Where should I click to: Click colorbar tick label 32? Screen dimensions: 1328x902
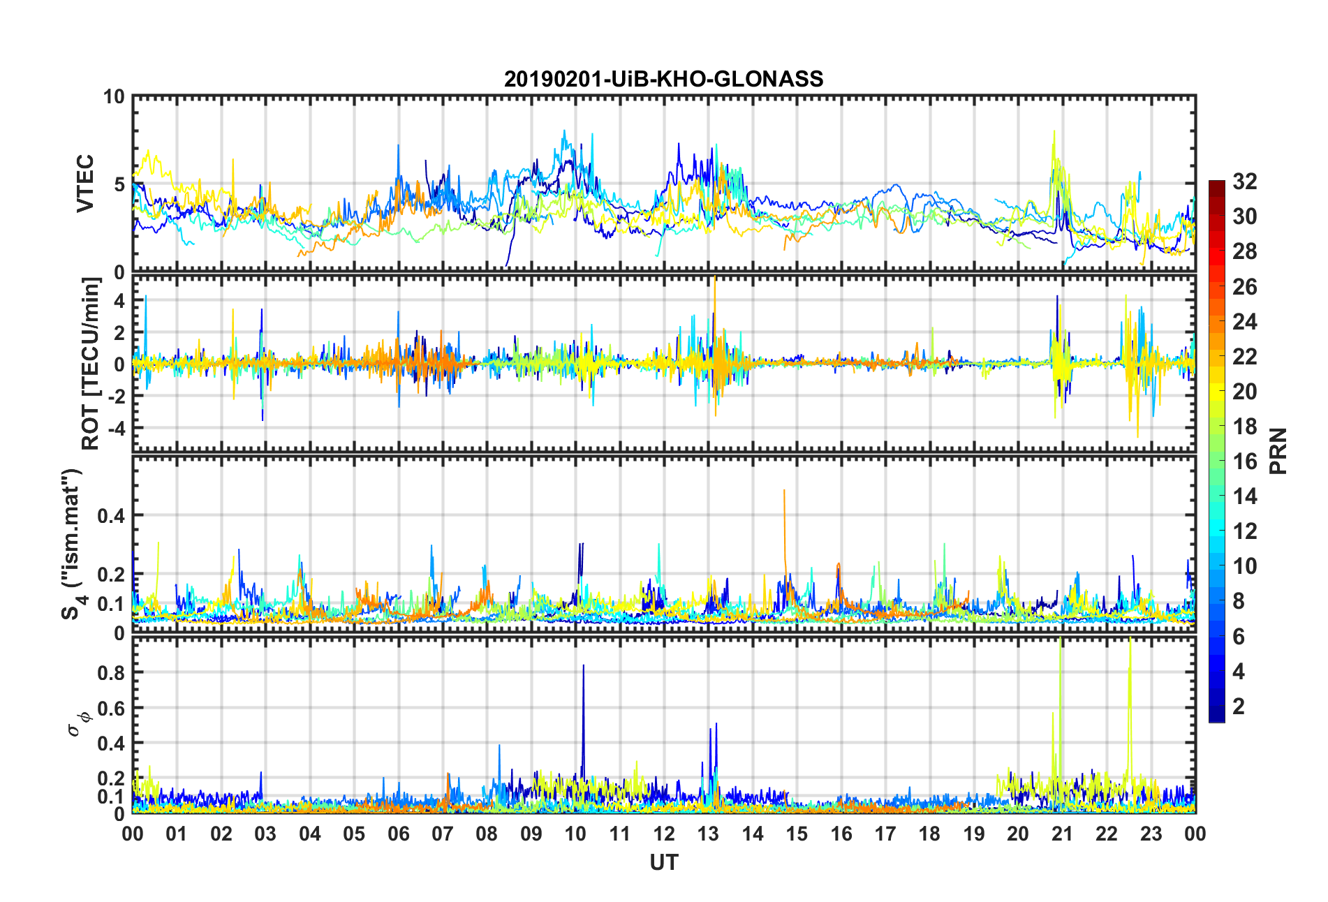[x=1245, y=182]
